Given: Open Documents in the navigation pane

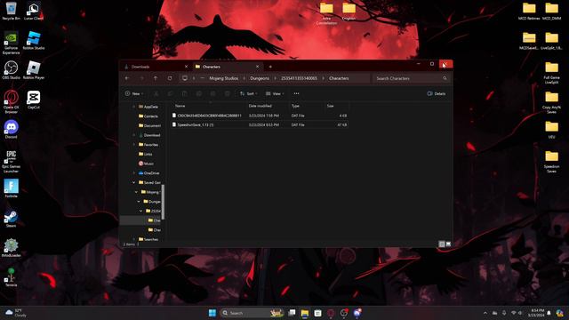Looking at the screenshot, I should pos(149,125).
